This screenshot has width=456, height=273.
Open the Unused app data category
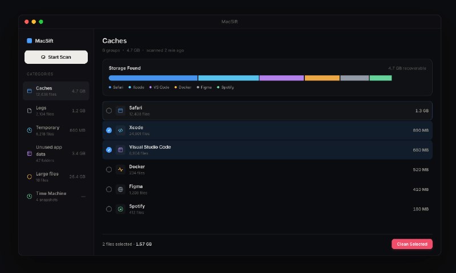[x=56, y=153]
